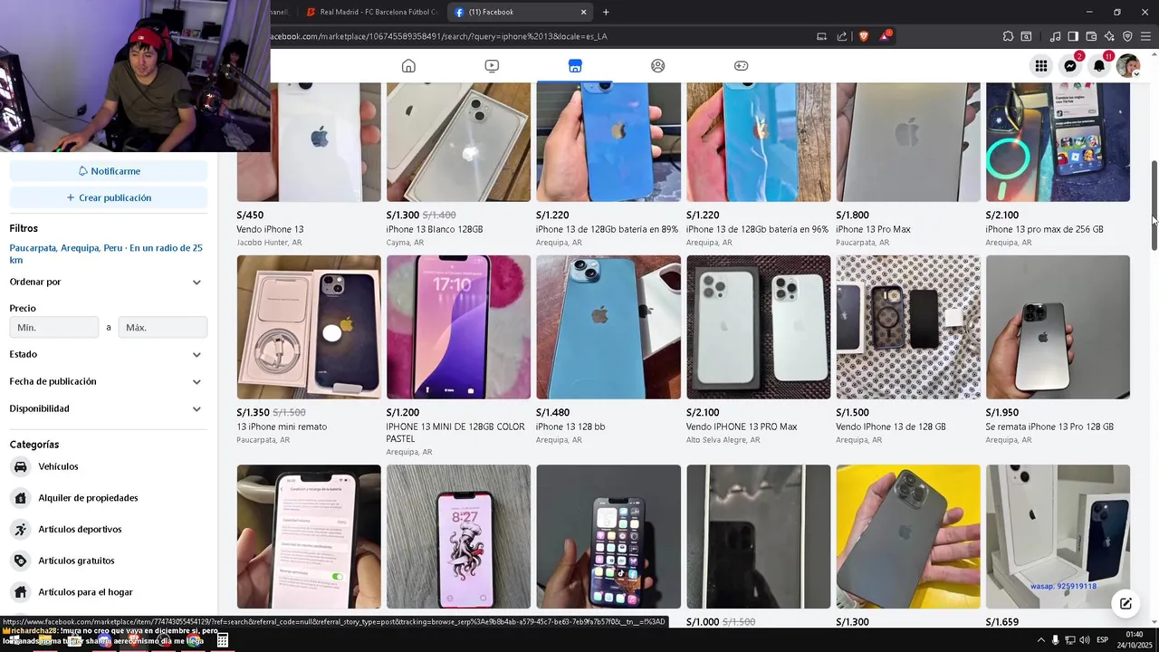Open the Marketplace storefront icon

(575, 66)
